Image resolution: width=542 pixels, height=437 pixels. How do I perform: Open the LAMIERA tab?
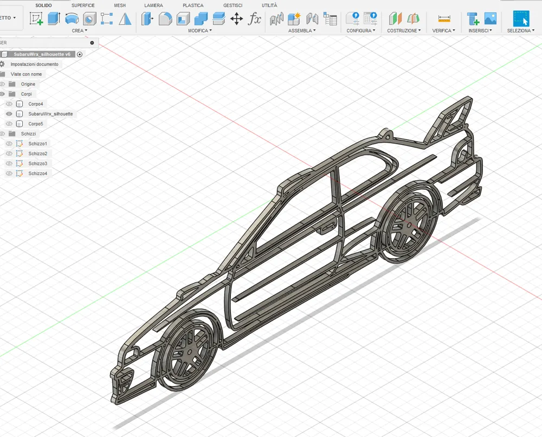click(153, 5)
